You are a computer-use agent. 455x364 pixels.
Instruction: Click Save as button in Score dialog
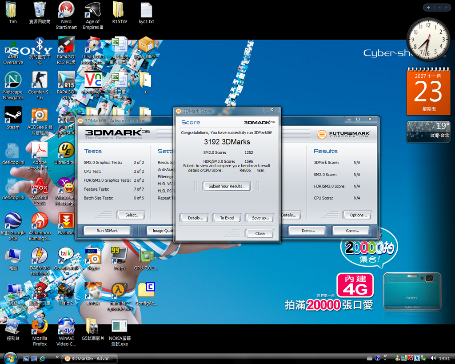click(x=260, y=218)
